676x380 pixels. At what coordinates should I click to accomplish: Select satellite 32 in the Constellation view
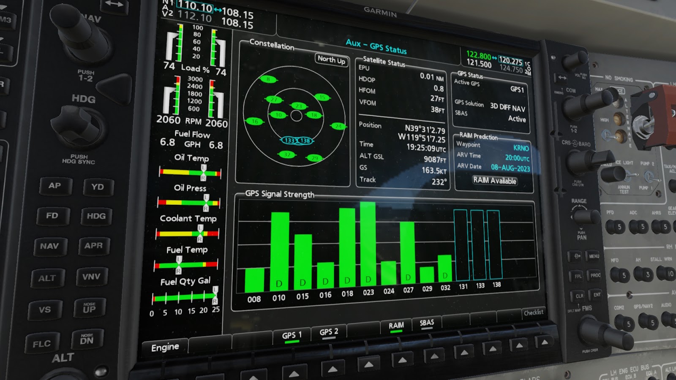[x=287, y=155]
